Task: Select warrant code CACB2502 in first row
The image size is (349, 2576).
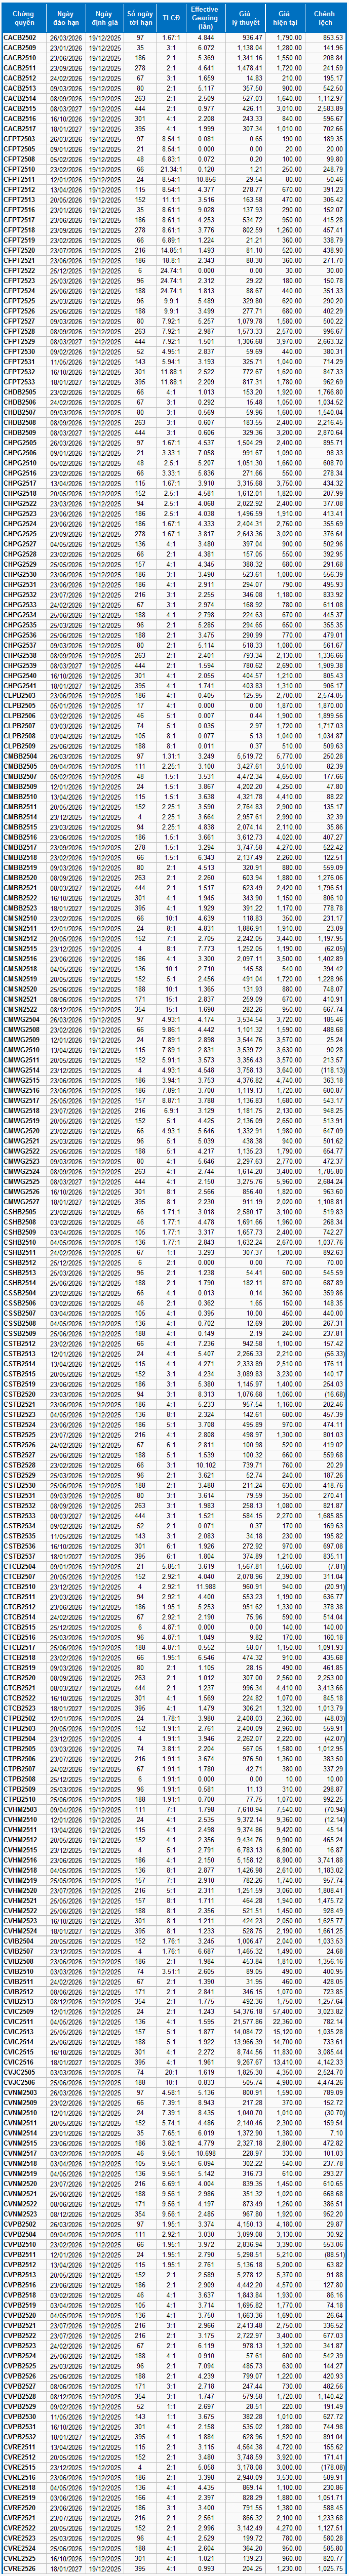Action: 20,37
